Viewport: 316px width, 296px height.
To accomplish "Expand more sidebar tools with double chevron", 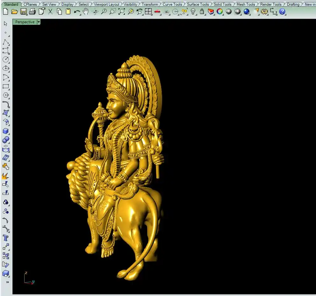I will click(7, 282).
